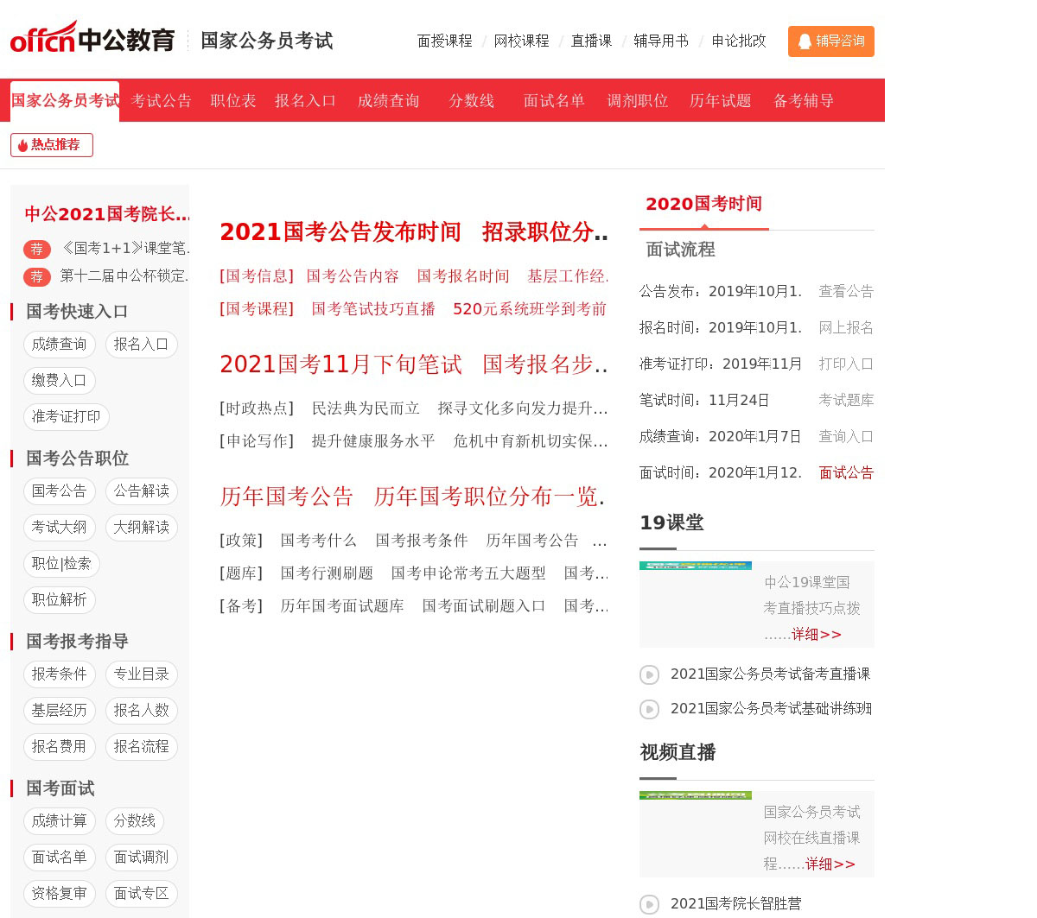Click 网校课程 in the top header
The width and height of the screenshot is (1037, 918).
tap(521, 41)
